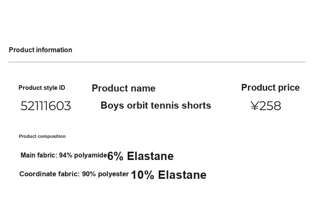Click the yen currency symbol
The height and width of the screenshot is (221, 314).
coord(255,106)
